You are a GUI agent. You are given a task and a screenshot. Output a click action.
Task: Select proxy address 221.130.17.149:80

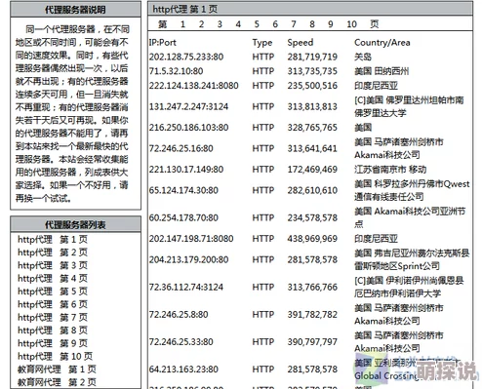186,170
